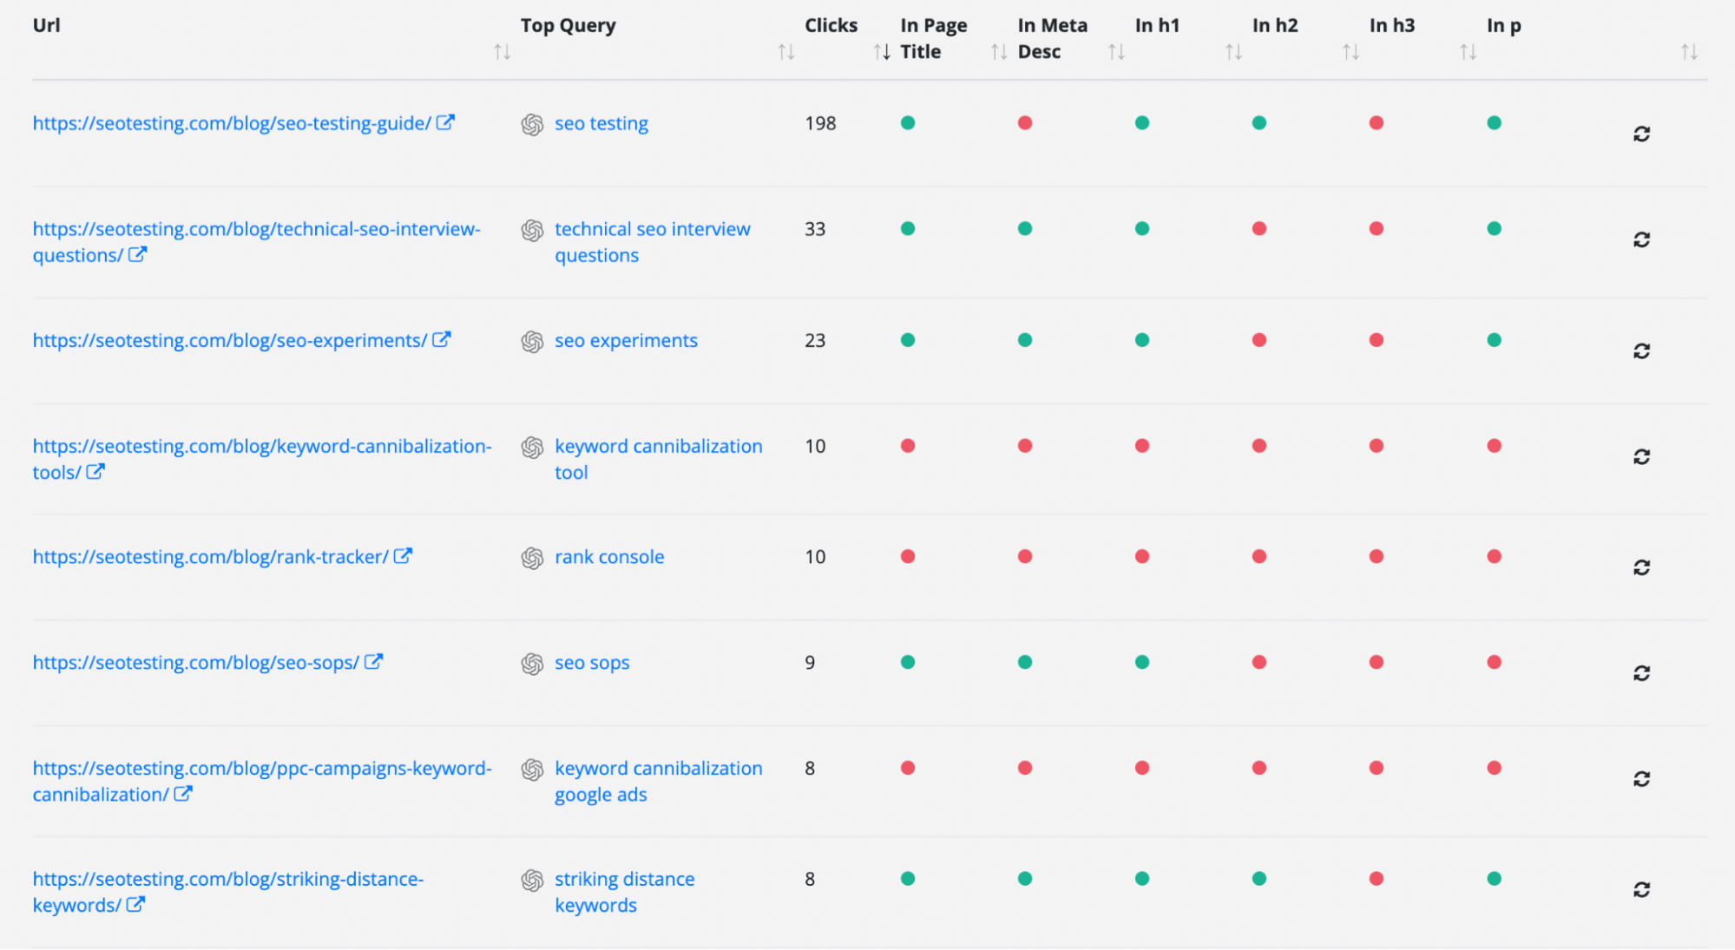Viewport: 1735px width, 950px height.
Task: Open the seo-sops blog URL
Action: click(196, 663)
